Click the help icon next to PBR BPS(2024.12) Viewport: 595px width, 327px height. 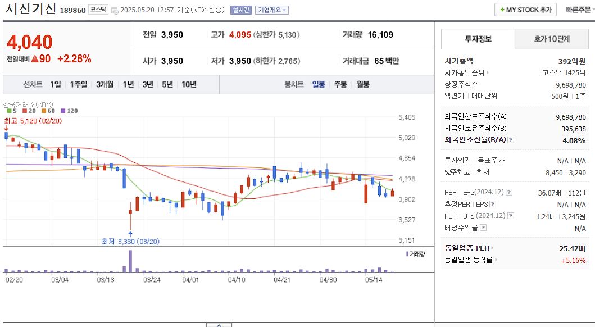coord(511,215)
